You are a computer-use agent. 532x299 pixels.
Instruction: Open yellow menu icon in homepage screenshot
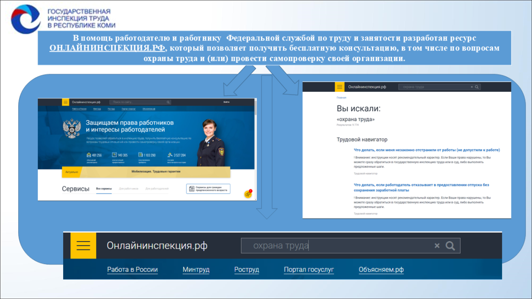click(65, 102)
